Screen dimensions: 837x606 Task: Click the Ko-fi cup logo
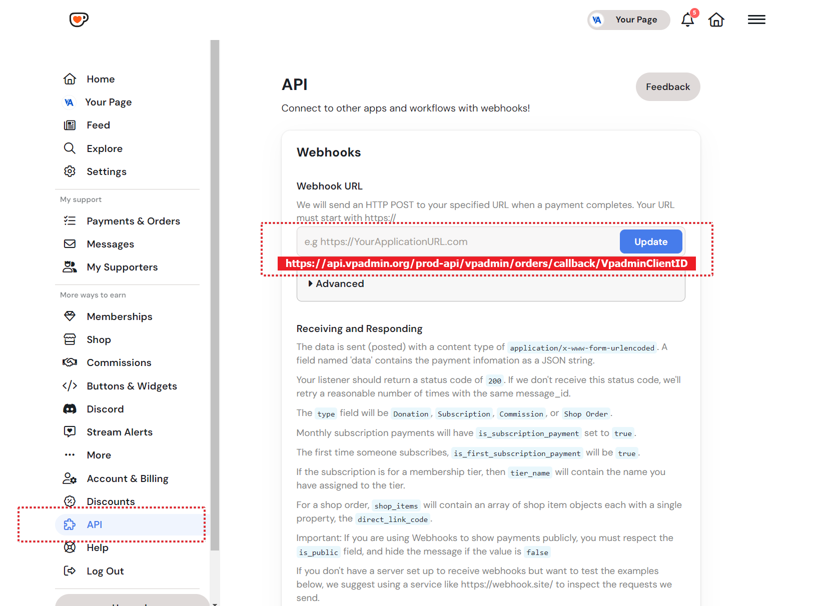pyautogui.click(x=79, y=19)
